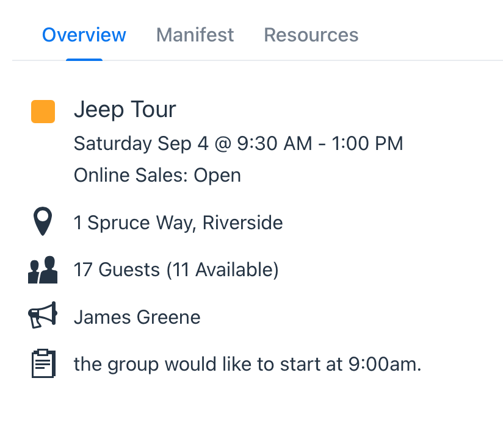Click the blue underline under Overview

coord(84,60)
